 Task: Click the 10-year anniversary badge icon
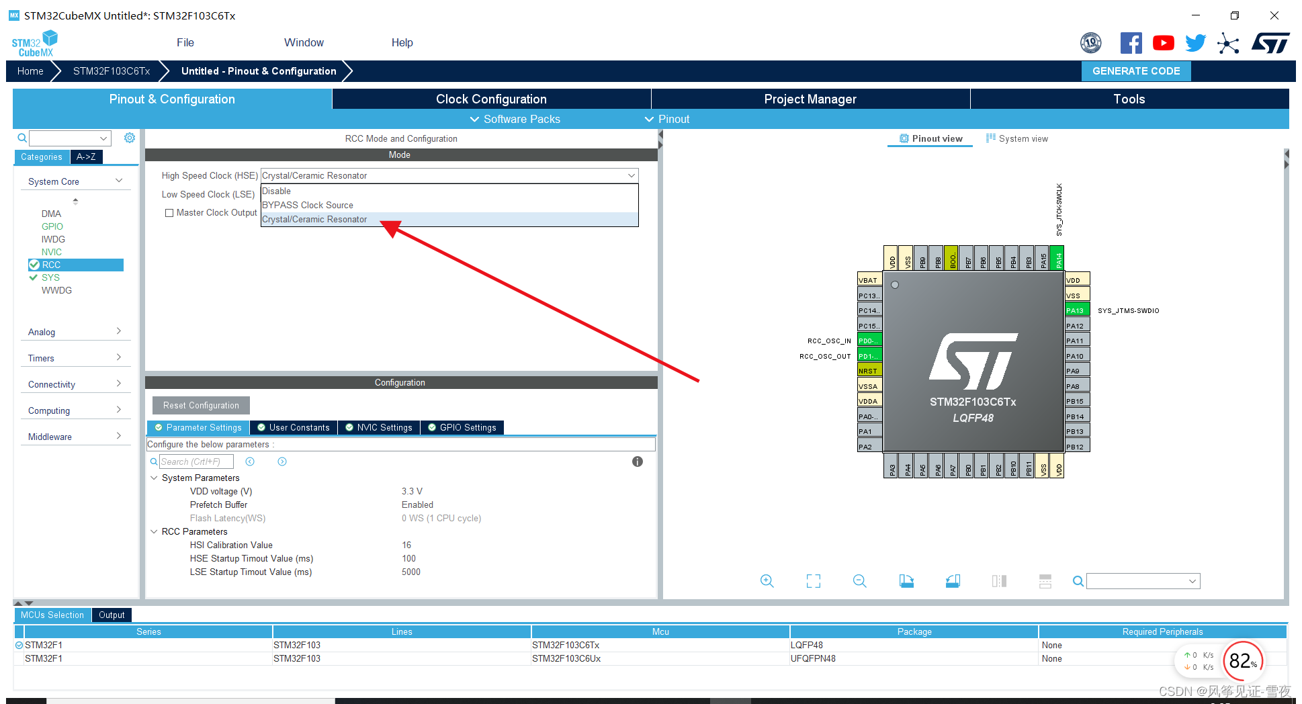click(x=1091, y=43)
